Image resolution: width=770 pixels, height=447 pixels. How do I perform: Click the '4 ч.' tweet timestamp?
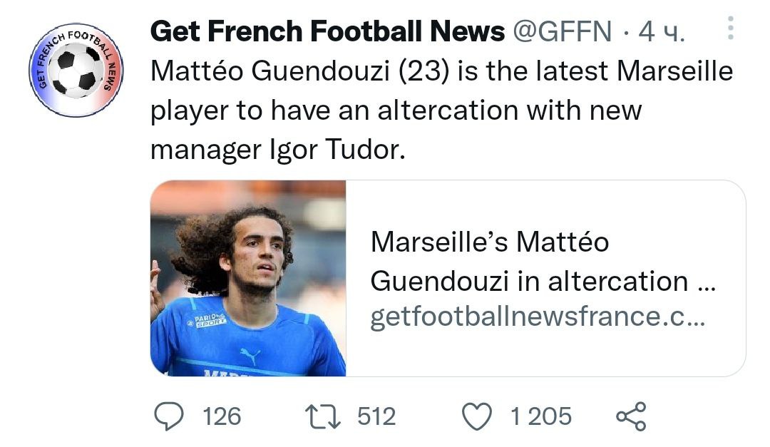[662, 31]
